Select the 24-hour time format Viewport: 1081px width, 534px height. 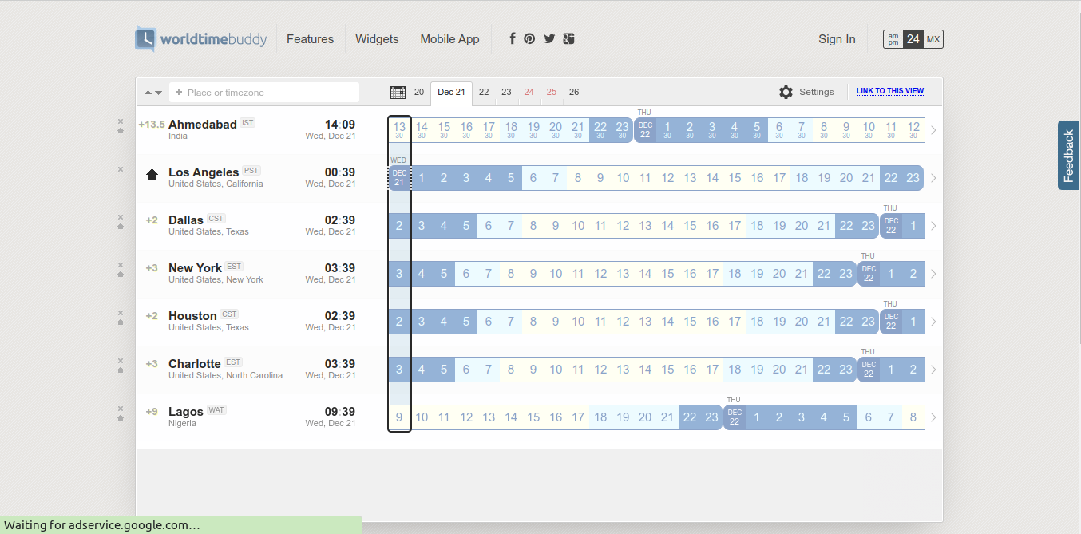[x=913, y=39]
